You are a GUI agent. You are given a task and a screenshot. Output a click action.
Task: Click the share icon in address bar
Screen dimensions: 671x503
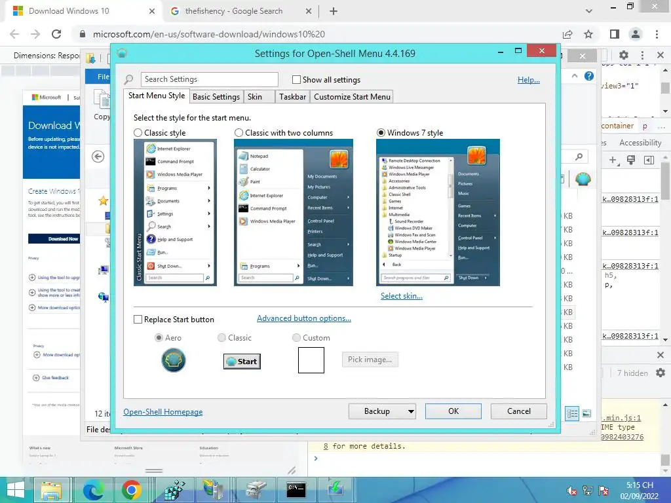pyautogui.click(x=567, y=34)
